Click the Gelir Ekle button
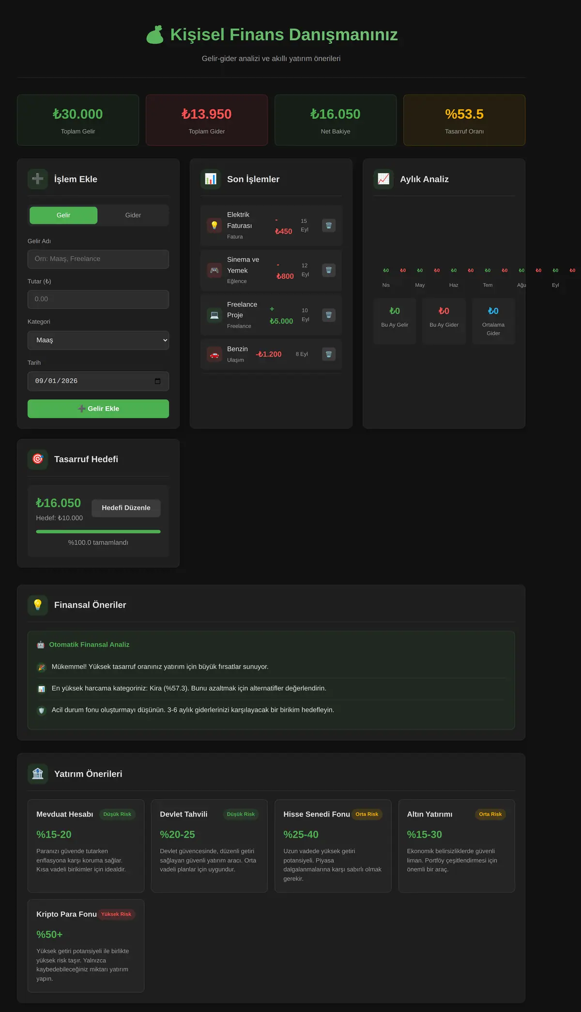 [98, 408]
